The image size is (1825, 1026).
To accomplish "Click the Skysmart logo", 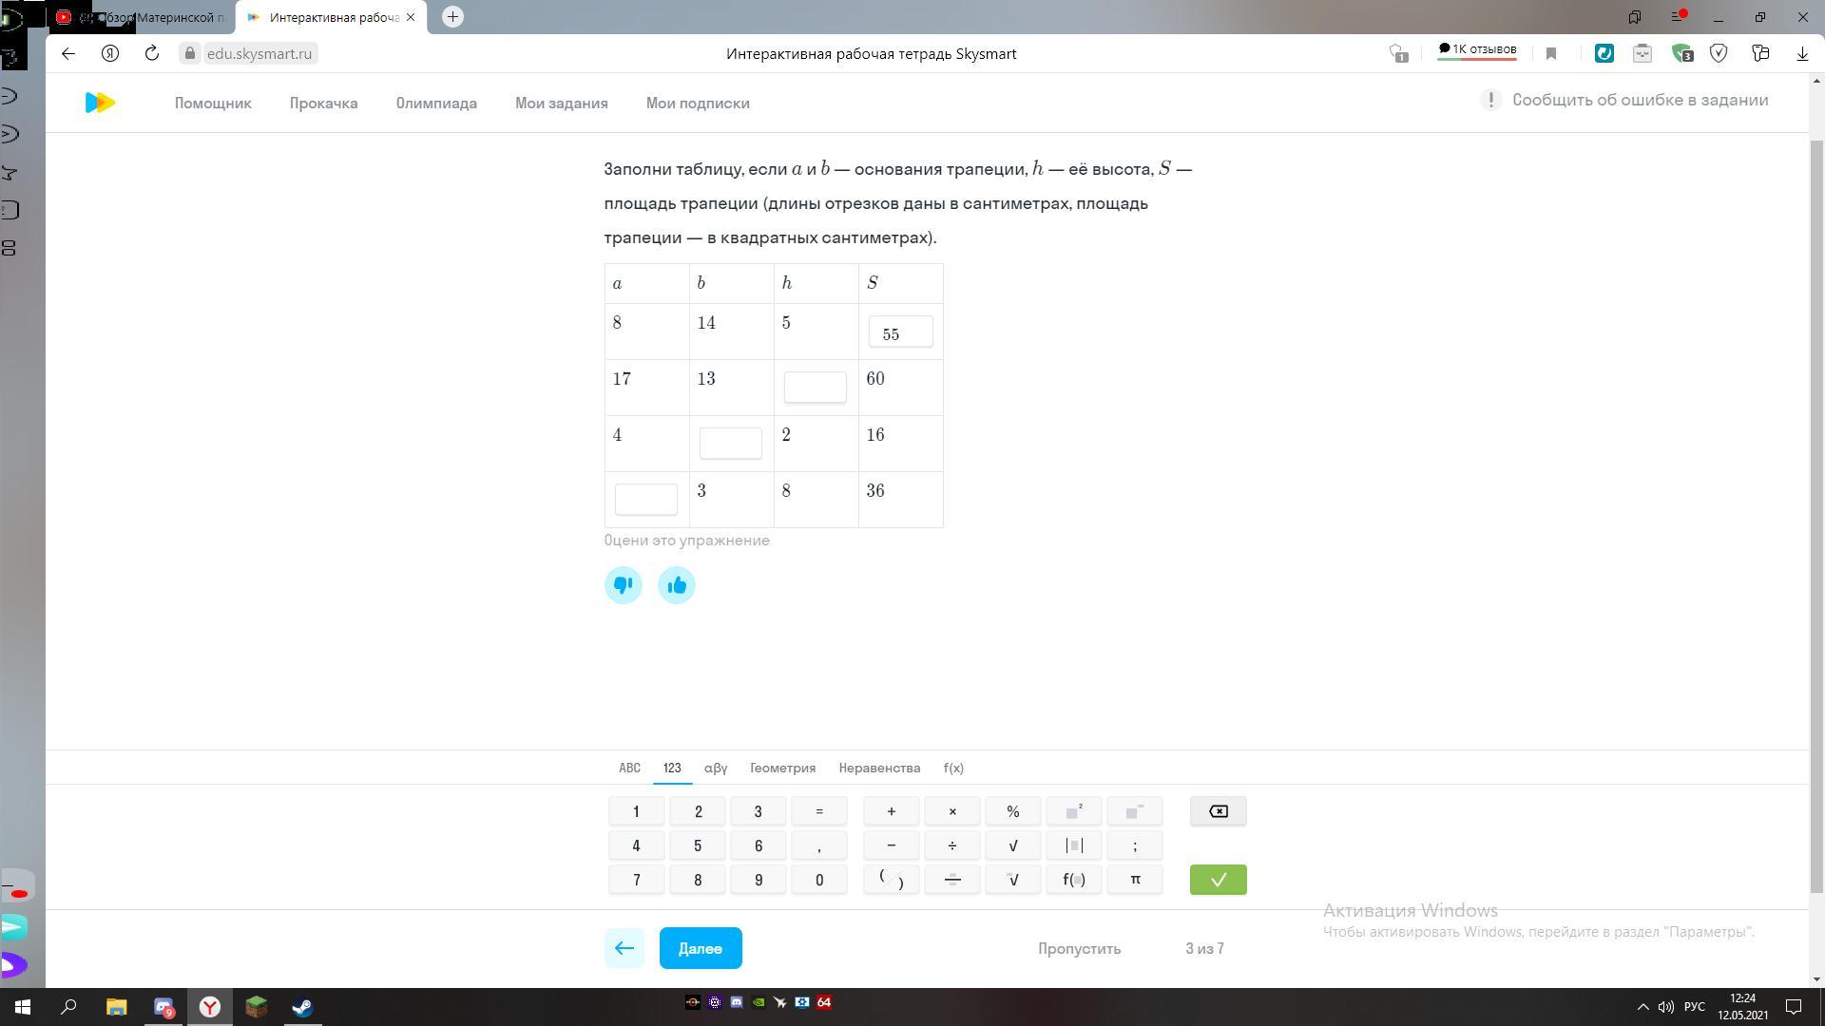I will tap(100, 103).
